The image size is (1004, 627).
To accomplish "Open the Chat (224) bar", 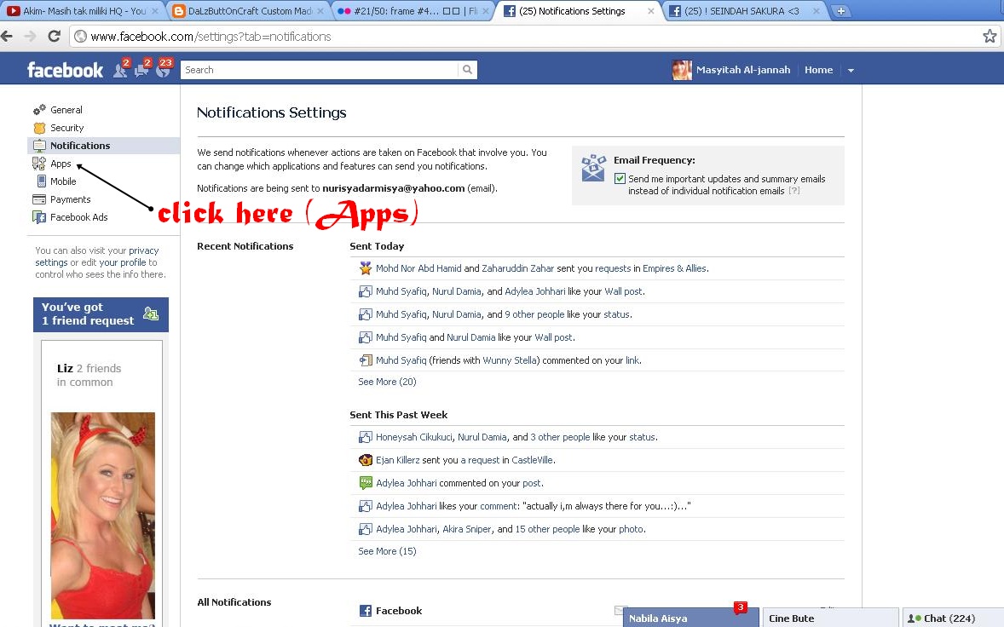I will tap(953, 618).
